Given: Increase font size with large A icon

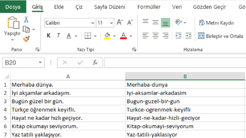Looking at the screenshot, I should pyautogui.click(x=120, y=22).
